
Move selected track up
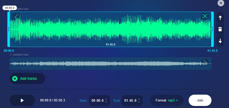[x=220, y=18]
